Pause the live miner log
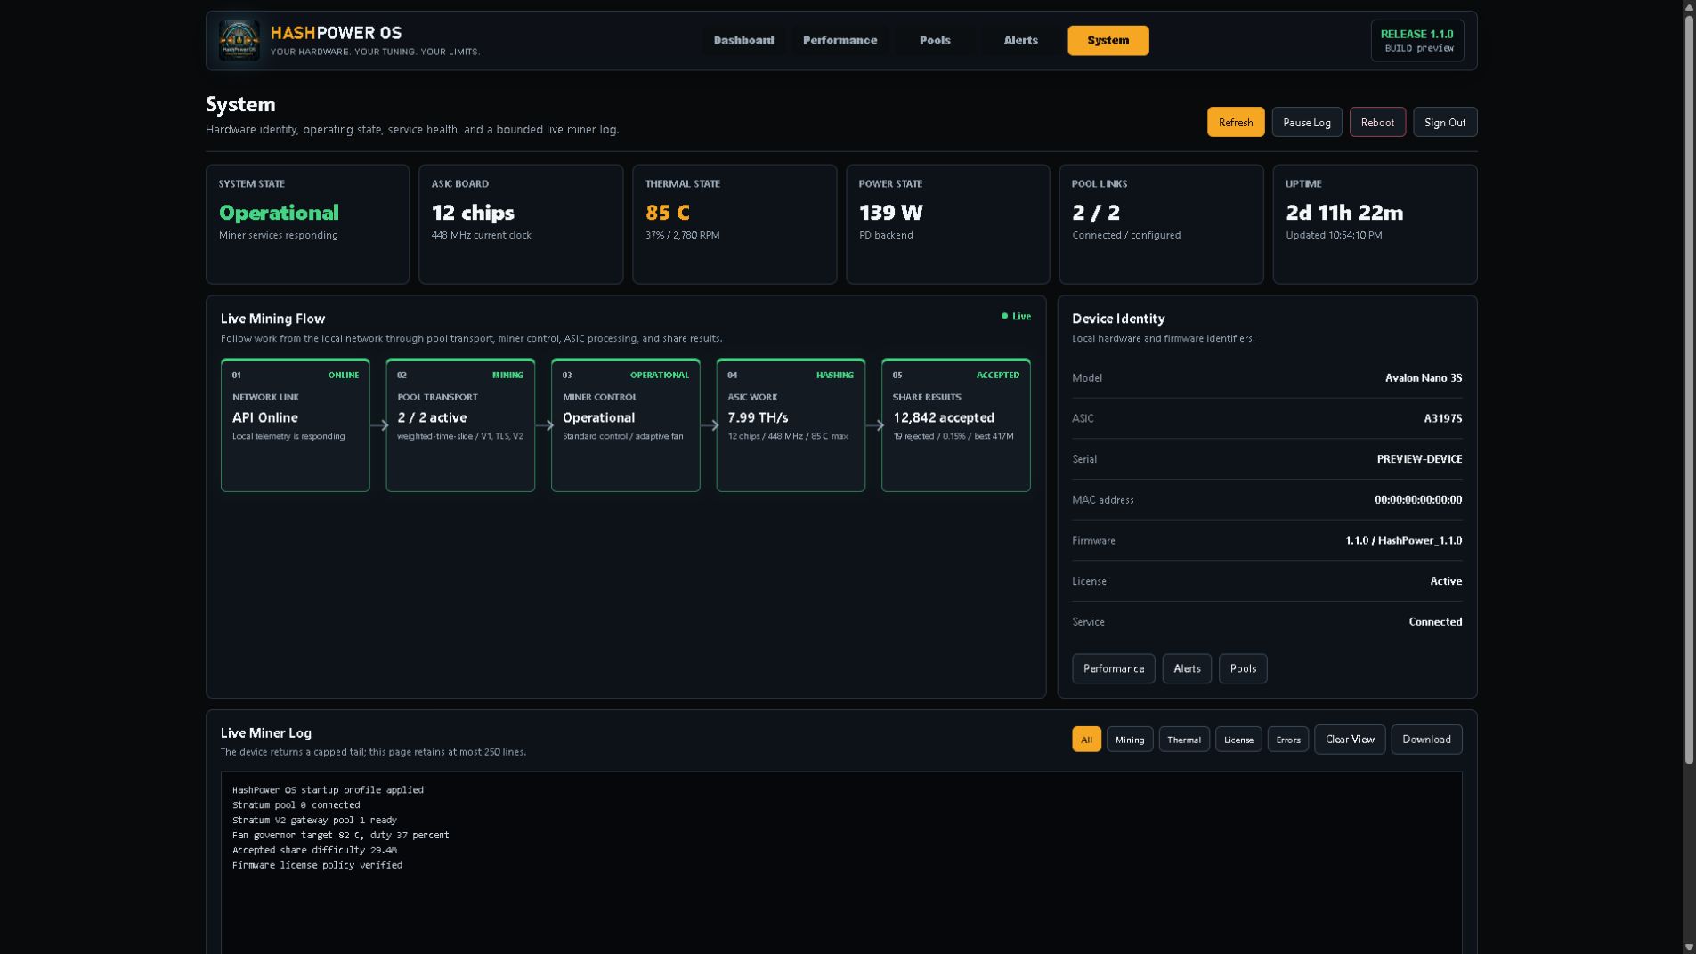The width and height of the screenshot is (1696, 954). (1306, 123)
